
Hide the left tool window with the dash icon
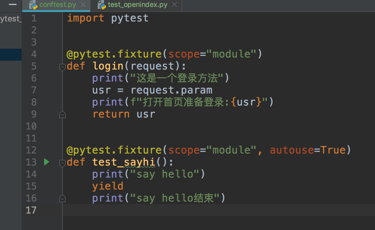point(13,4)
